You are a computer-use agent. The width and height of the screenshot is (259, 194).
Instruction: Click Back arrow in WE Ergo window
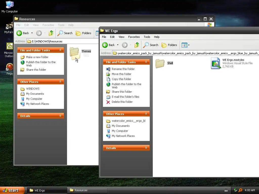[105, 45]
